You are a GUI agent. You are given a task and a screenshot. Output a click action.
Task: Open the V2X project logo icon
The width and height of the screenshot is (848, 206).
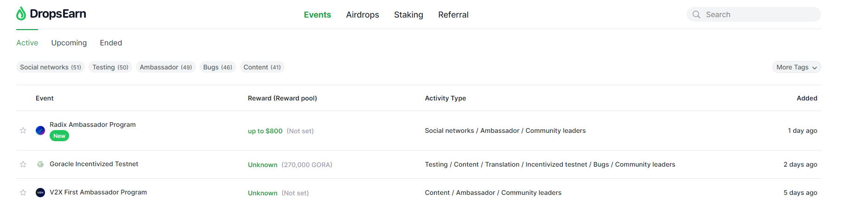tap(40, 193)
